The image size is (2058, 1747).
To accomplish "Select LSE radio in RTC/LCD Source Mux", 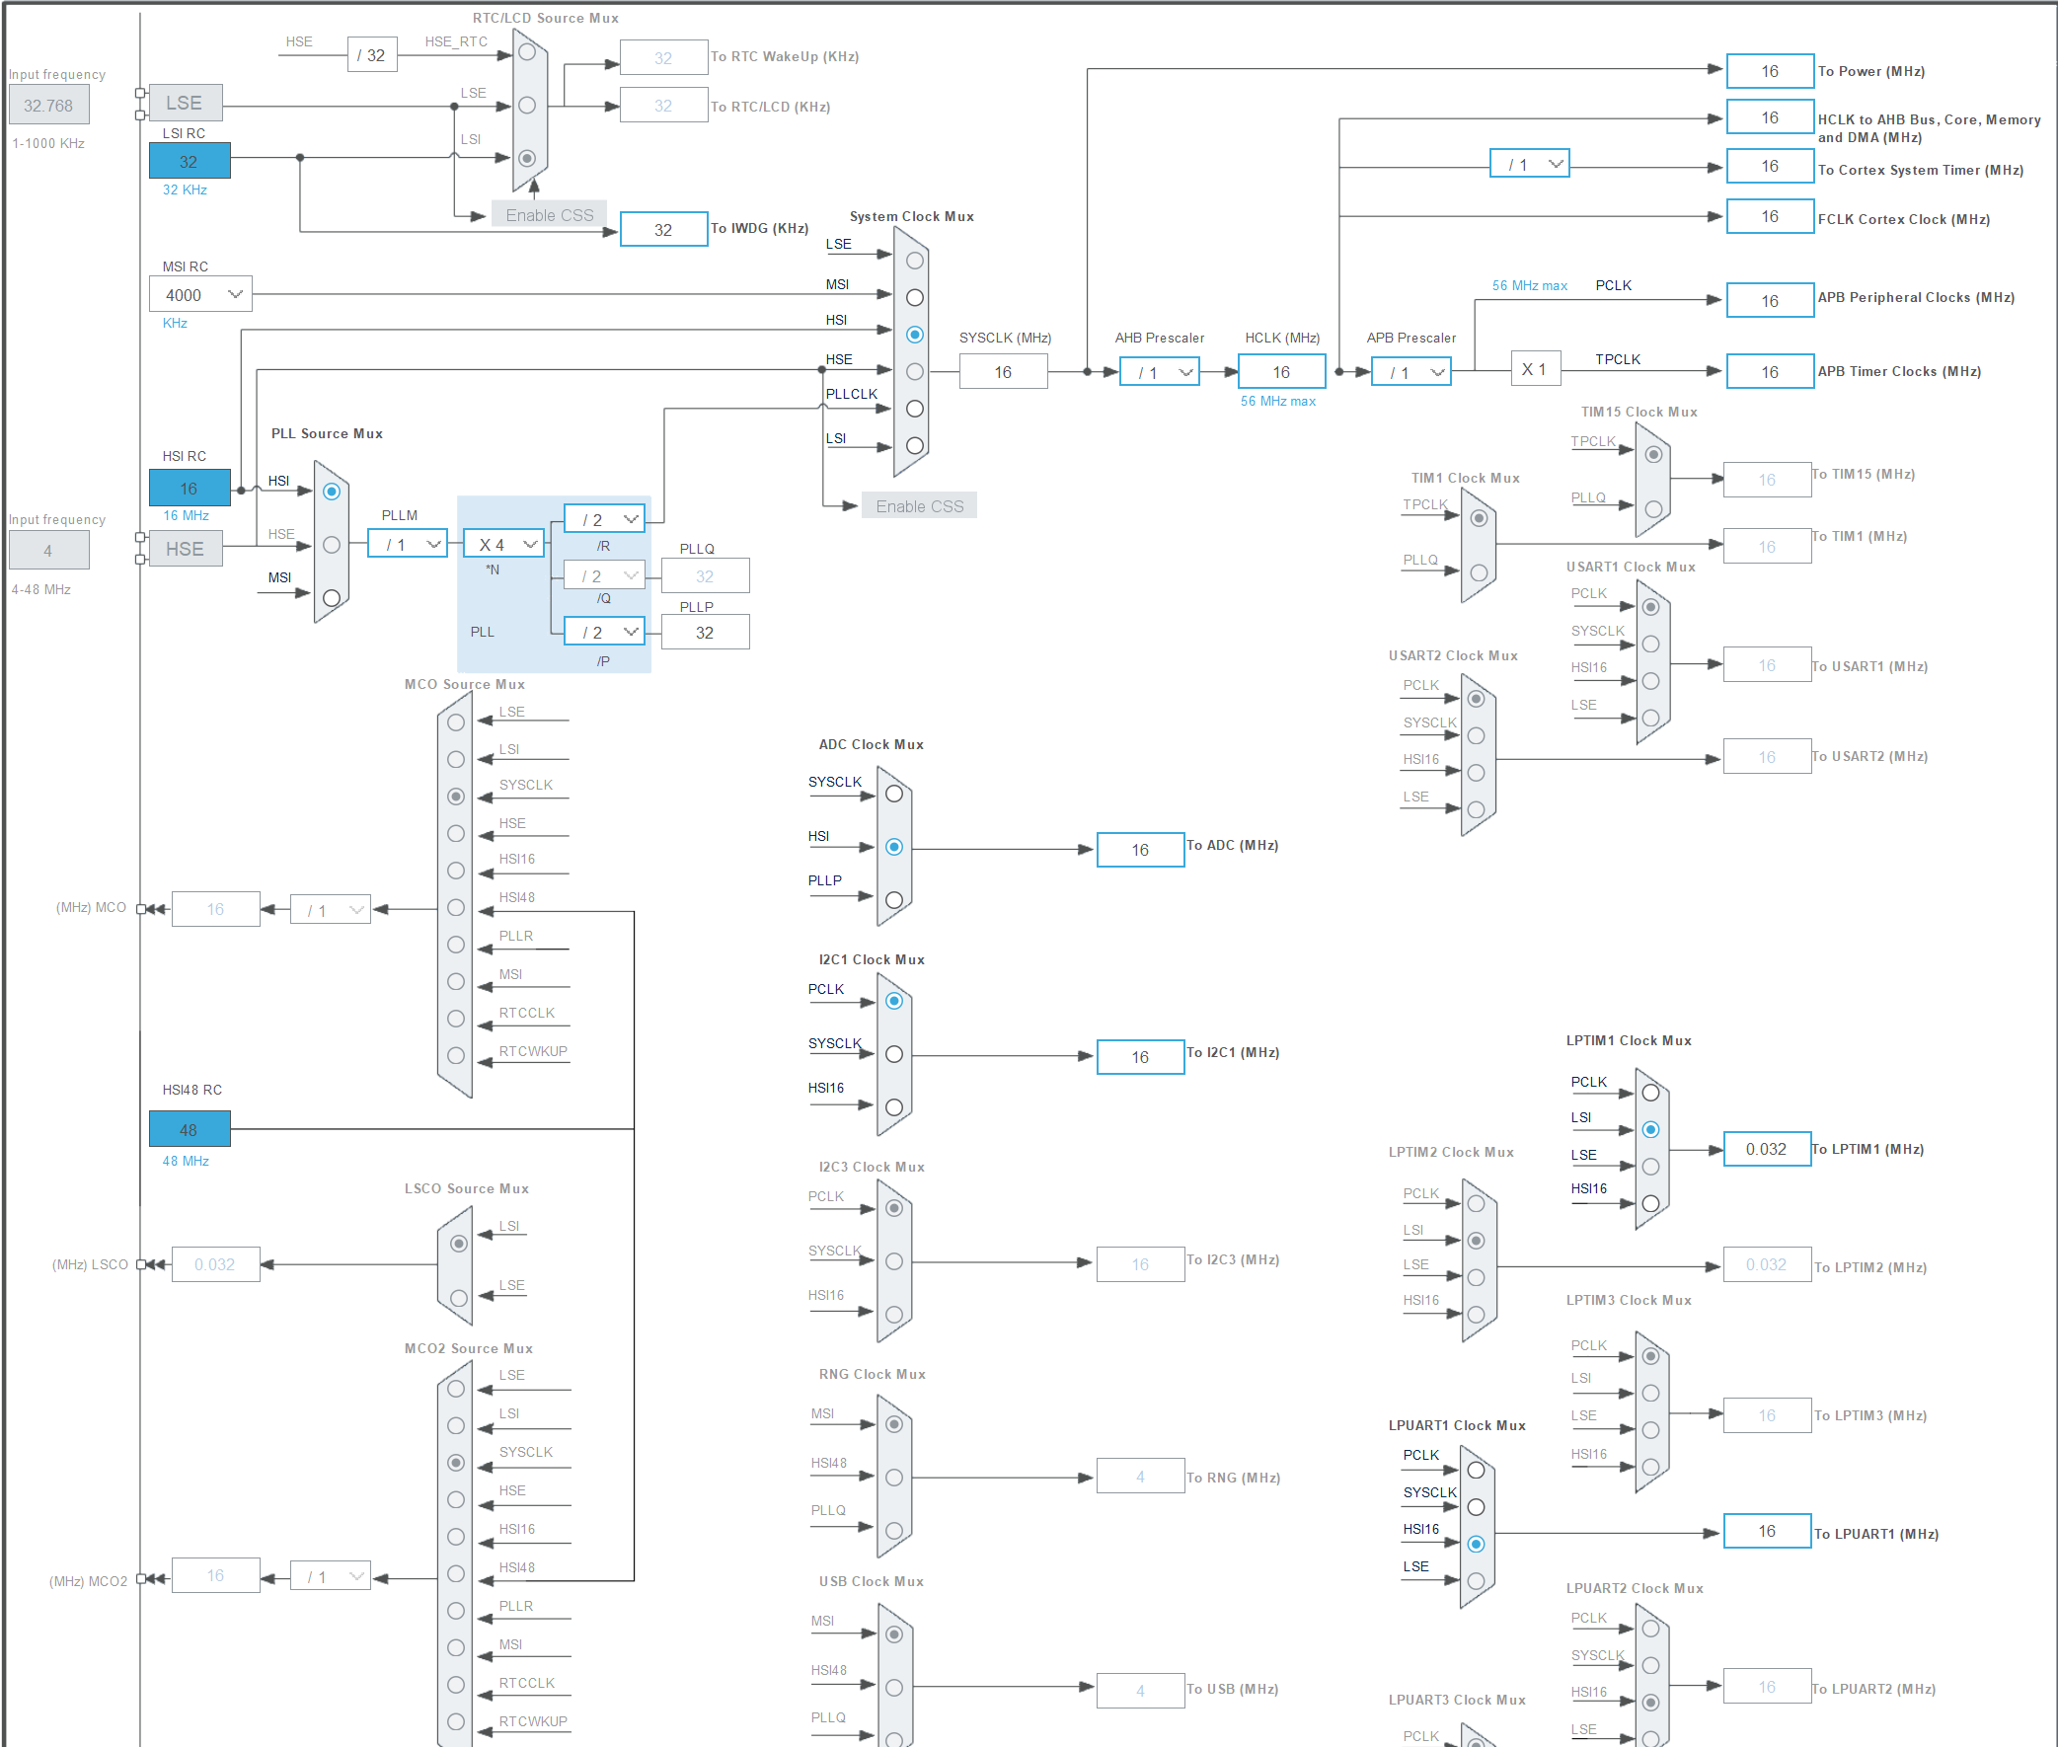I will point(527,105).
